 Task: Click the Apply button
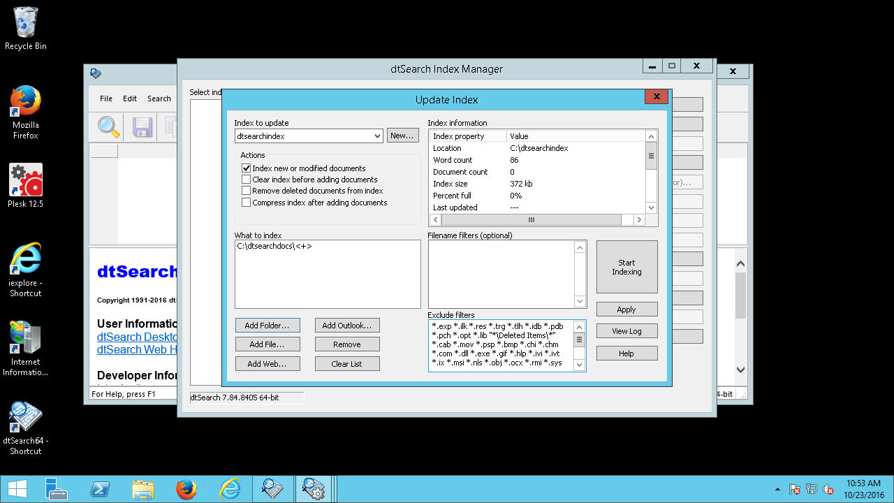(627, 309)
